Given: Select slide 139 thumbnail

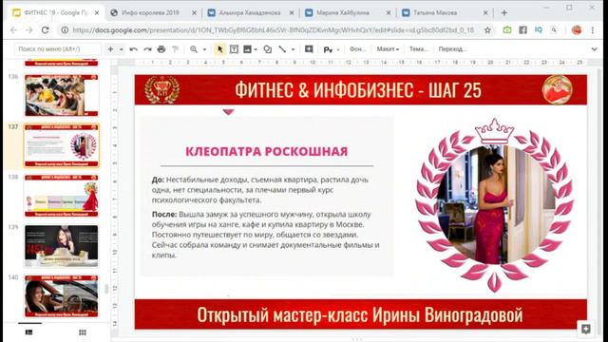Looking at the screenshot, I should tap(62, 246).
